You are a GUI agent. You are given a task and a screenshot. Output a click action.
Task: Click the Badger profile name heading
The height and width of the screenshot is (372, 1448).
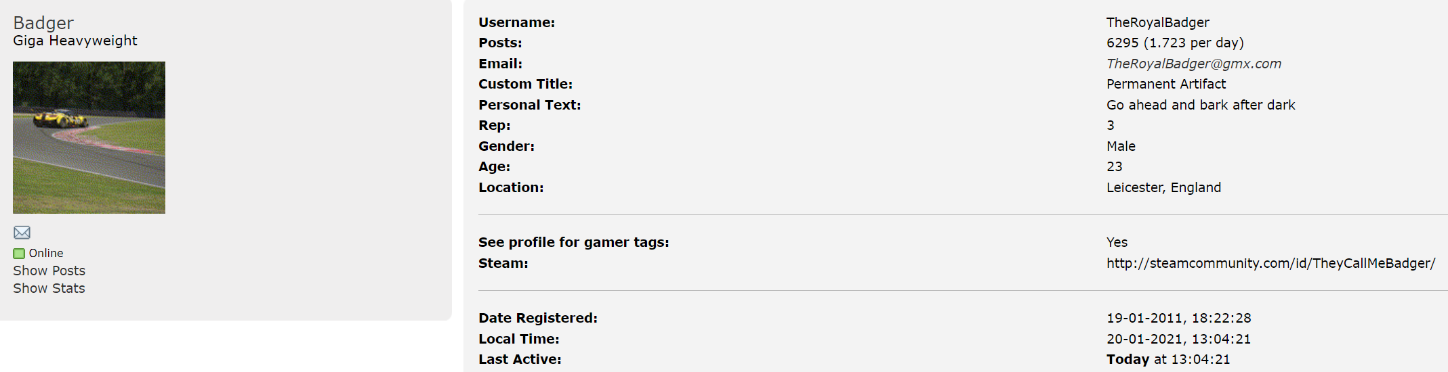pos(43,23)
